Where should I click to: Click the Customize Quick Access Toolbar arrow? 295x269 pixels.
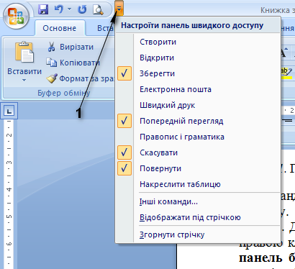(119, 9)
